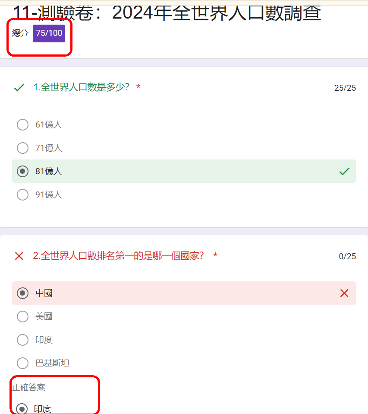368x414 pixels.
Task: Select the 巴基斯坦 radio option
Action: (22, 363)
